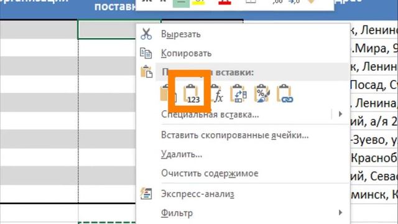The width and height of the screenshot is (398, 224).
Task: Click the cell containing "ий, а/я 2"
Action: click(x=374, y=121)
